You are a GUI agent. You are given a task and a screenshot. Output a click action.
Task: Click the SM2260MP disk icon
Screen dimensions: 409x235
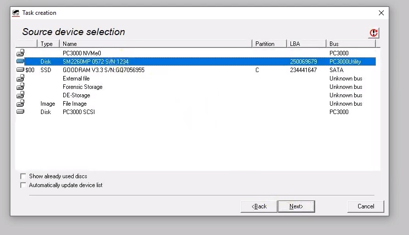click(x=20, y=61)
